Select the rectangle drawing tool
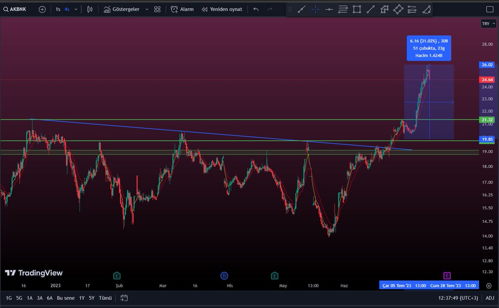The height and width of the screenshot is (308, 499). (357, 9)
